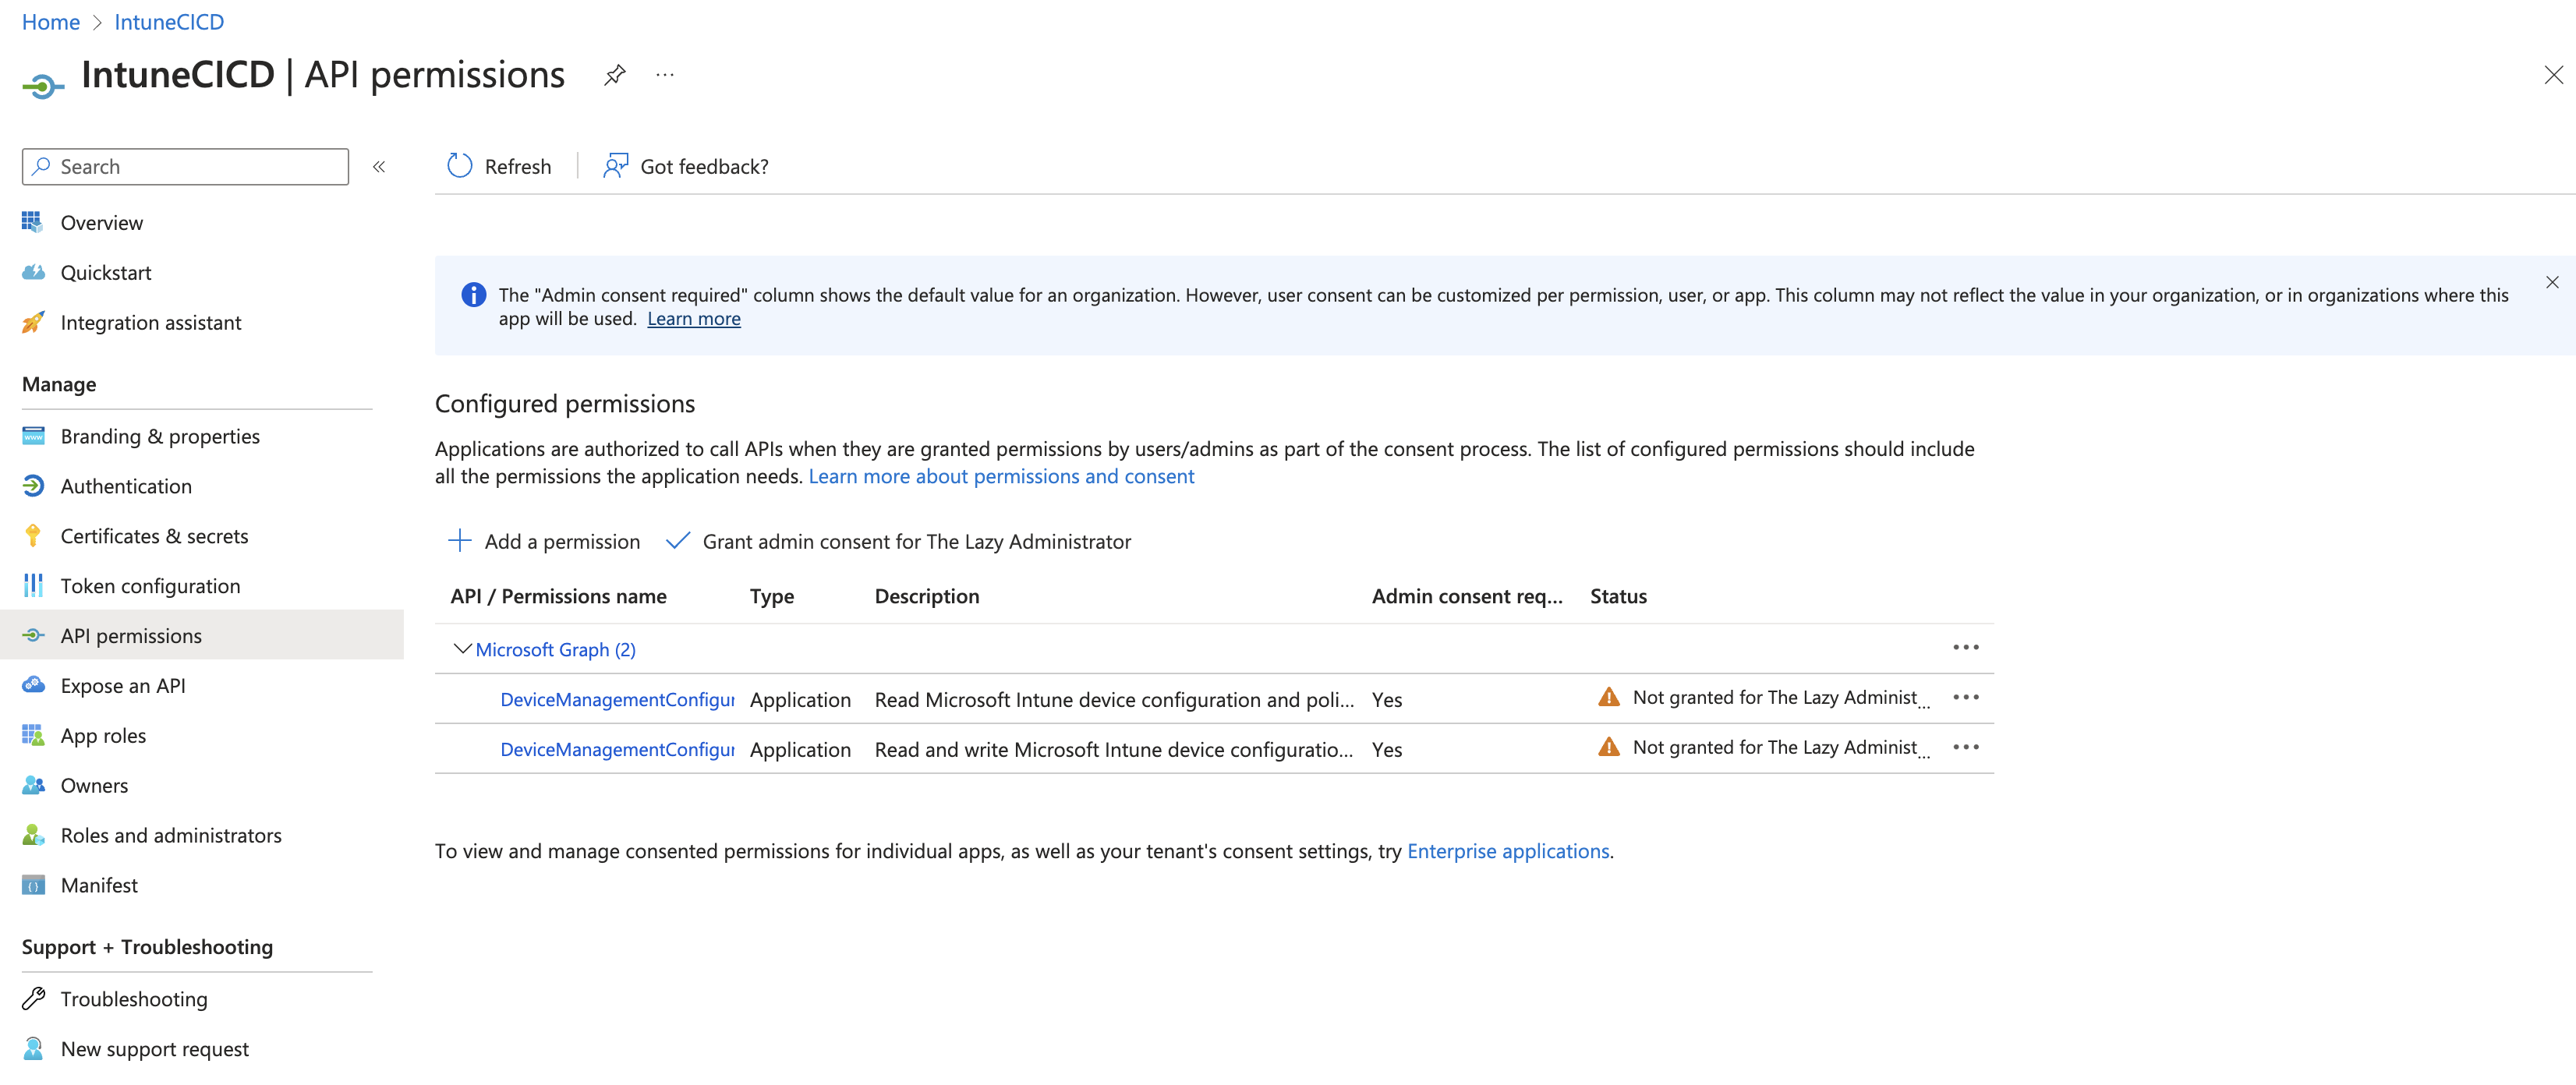The height and width of the screenshot is (1085, 2576).
Task: Click the Refresh button
Action: (499, 166)
